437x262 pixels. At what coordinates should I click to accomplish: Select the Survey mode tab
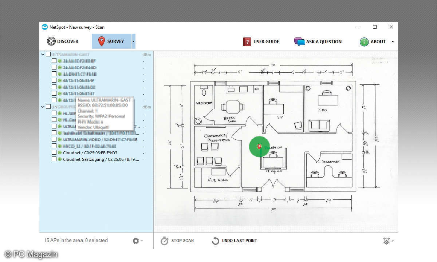111,41
